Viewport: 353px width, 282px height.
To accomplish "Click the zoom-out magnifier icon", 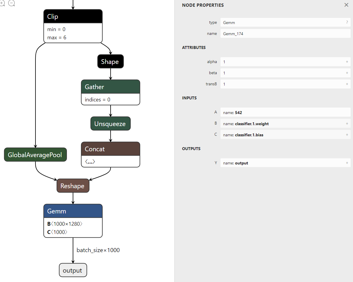I will point(11,3).
